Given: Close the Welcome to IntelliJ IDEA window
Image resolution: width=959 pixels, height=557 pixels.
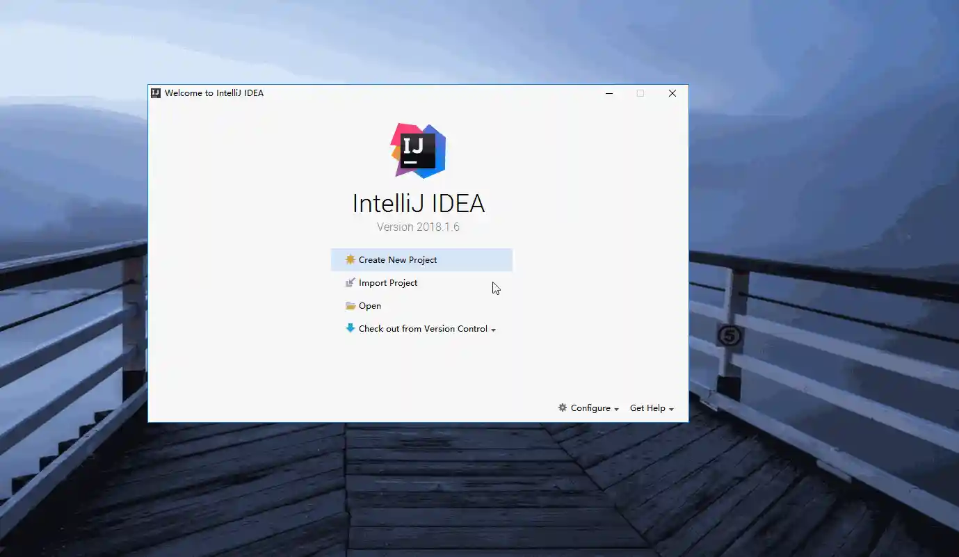Looking at the screenshot, I should [x=672, y=93].
